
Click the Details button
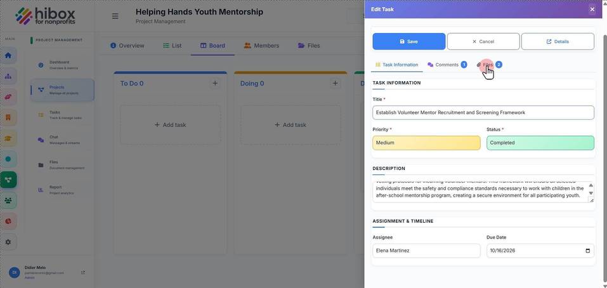click(558, 41)
